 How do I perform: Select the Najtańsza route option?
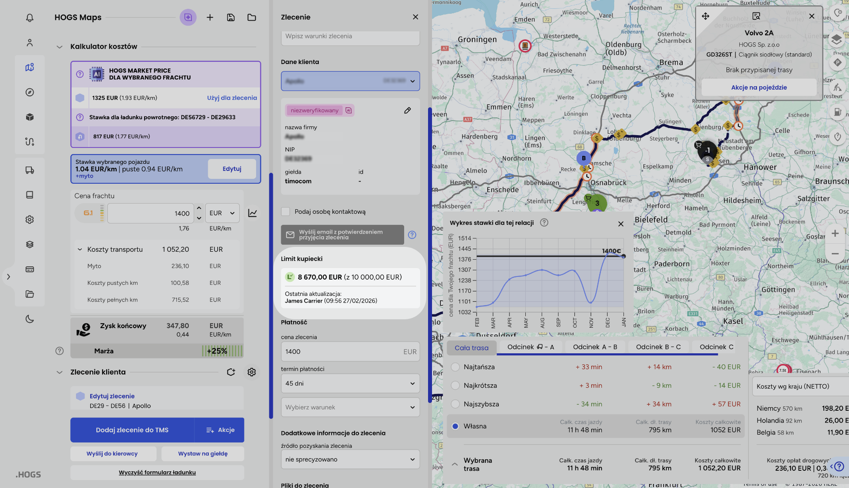tap(455, 367)
